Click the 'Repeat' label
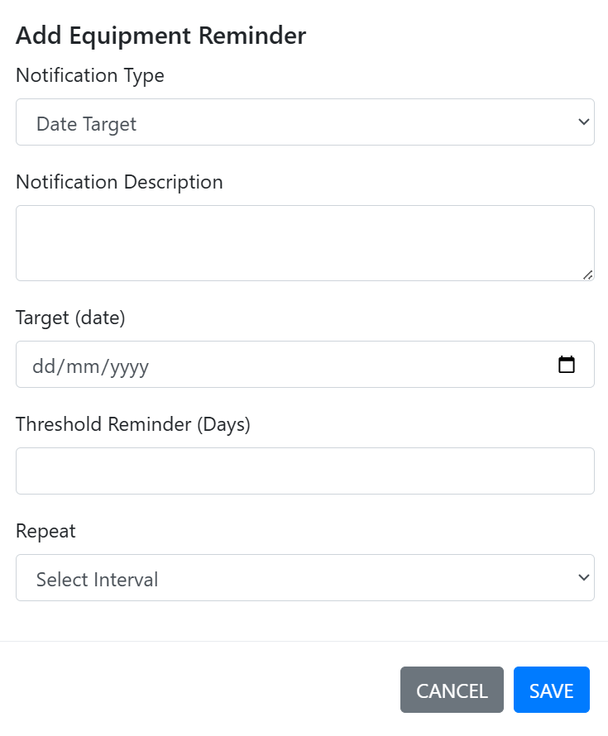 click(x=45, y=531)
